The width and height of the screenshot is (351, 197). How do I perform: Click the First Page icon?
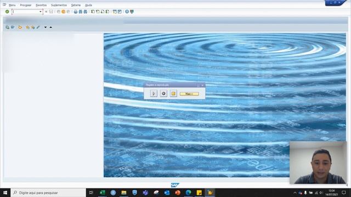[x=93, y=11]
